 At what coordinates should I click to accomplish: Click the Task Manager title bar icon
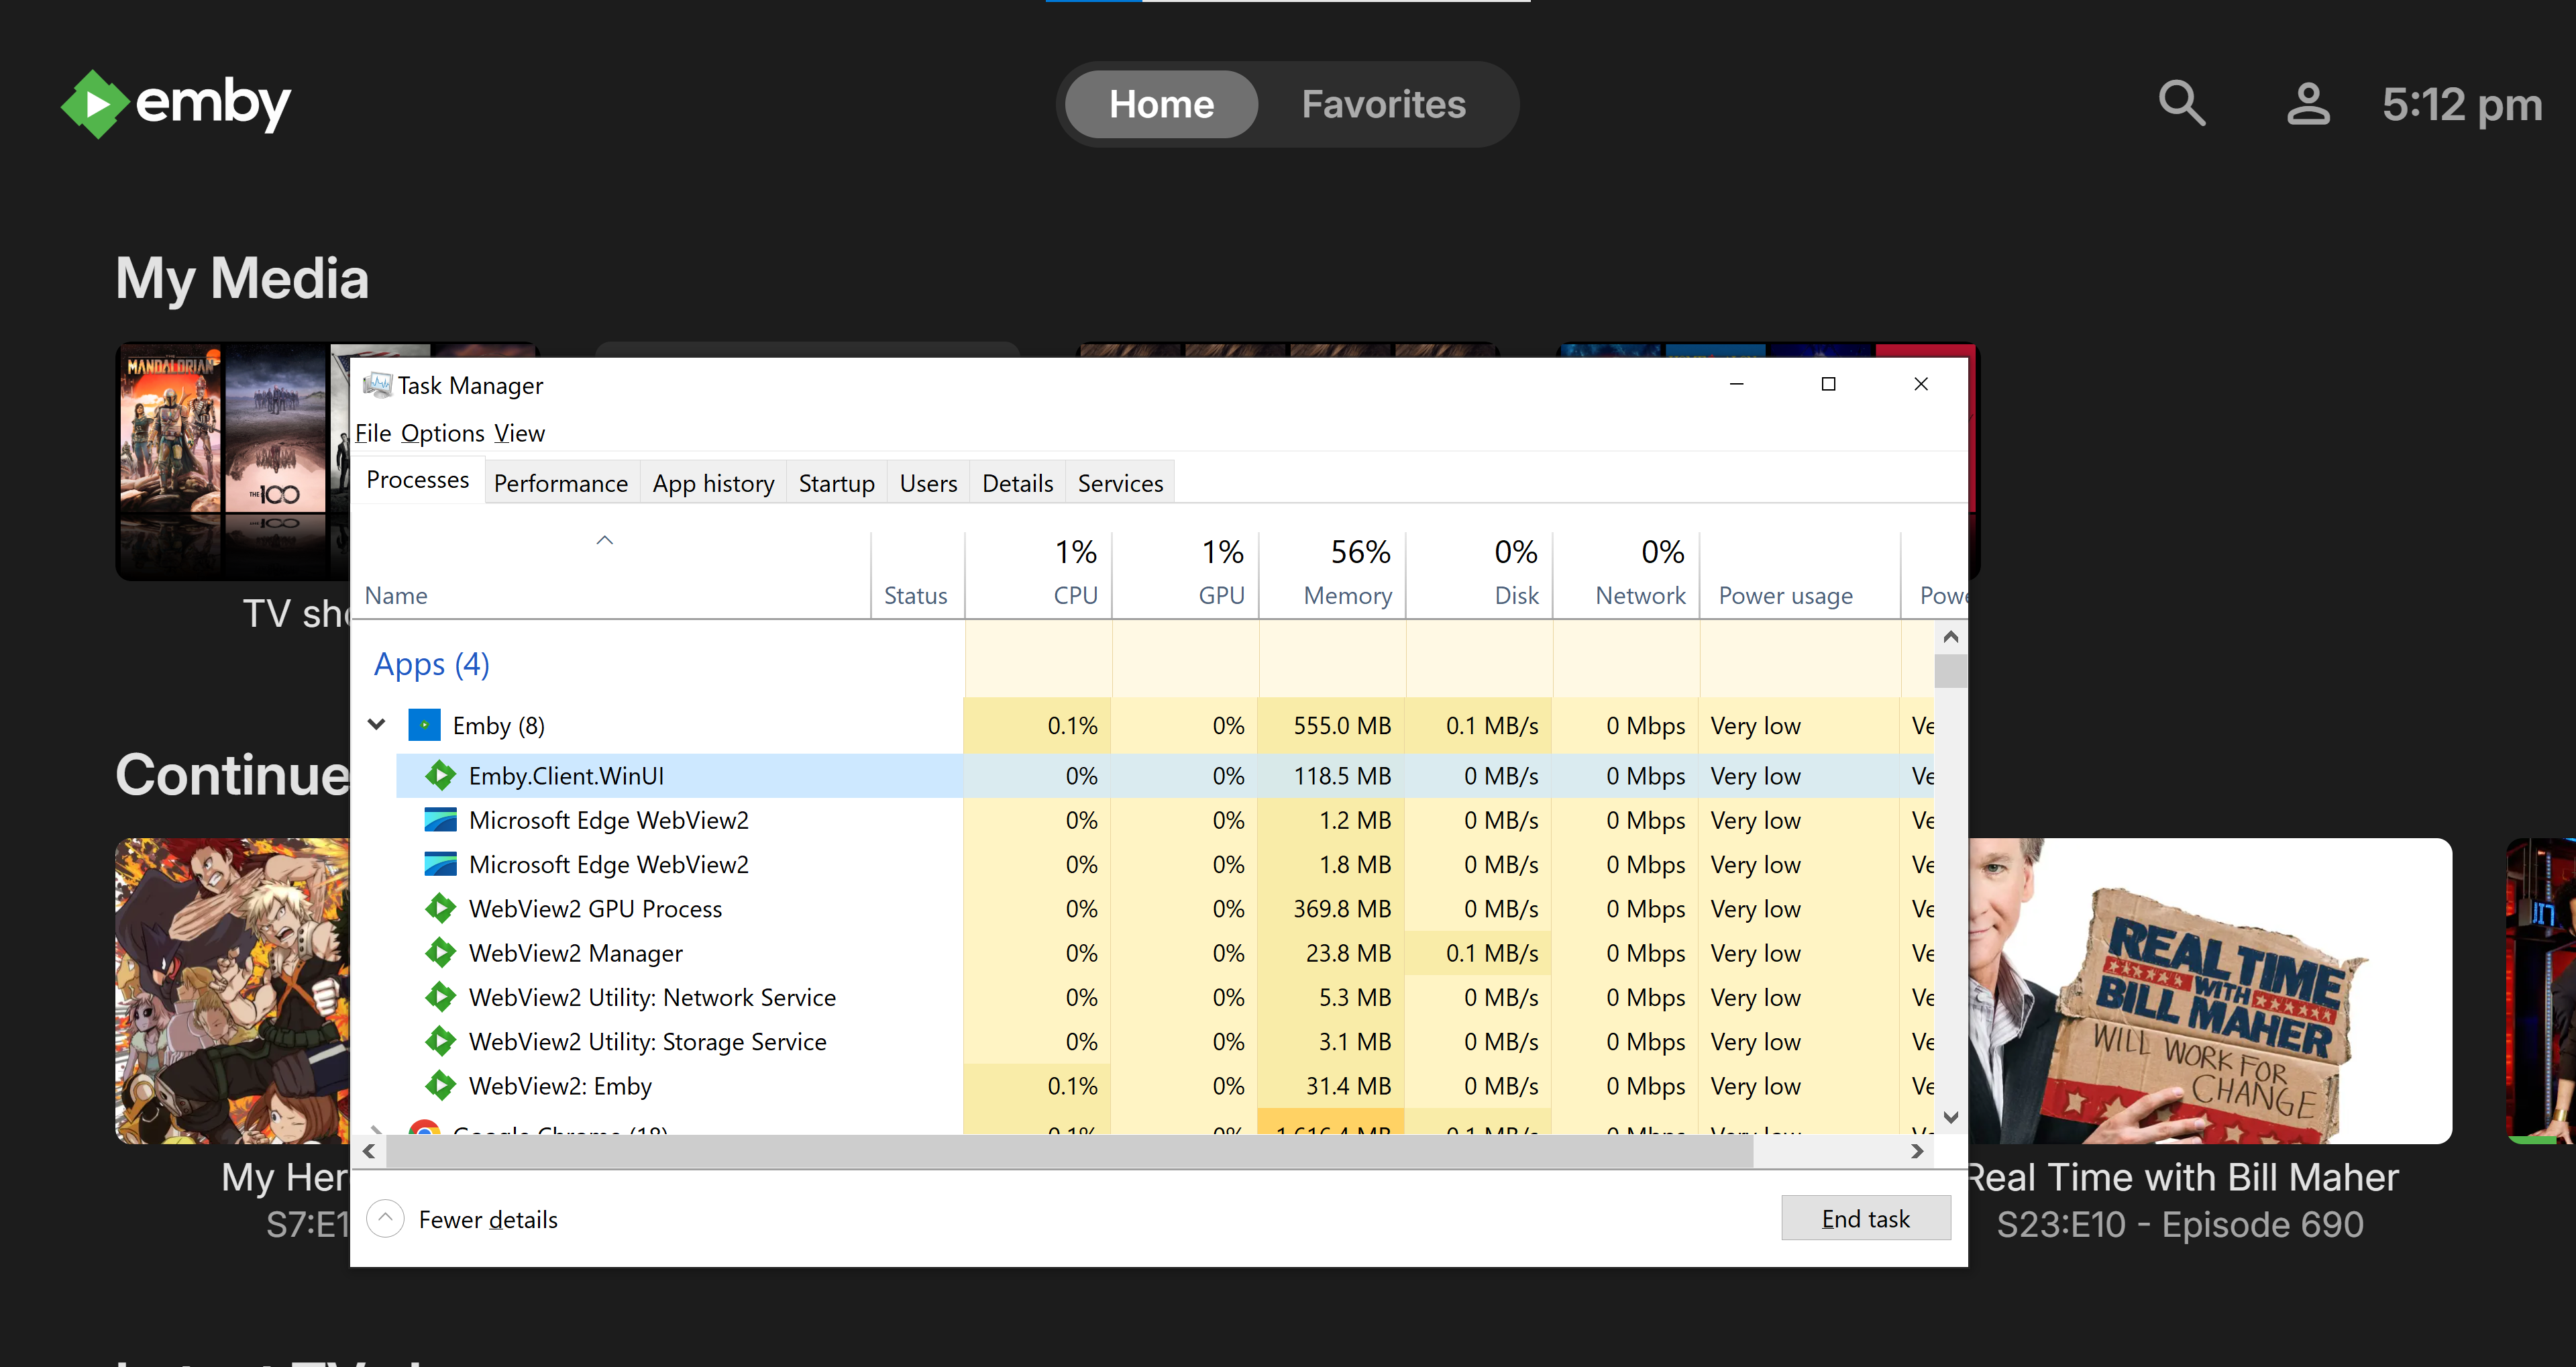(x=378, y=385)
